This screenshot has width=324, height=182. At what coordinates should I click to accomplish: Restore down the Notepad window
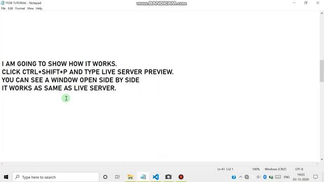pos(306,3)
